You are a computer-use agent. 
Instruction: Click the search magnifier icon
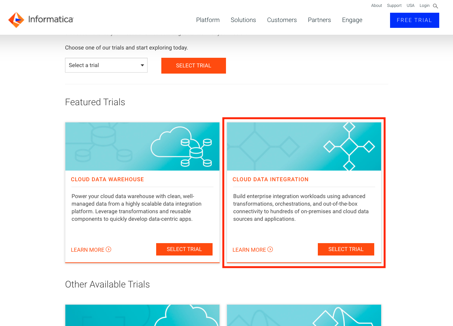point(435,6)
